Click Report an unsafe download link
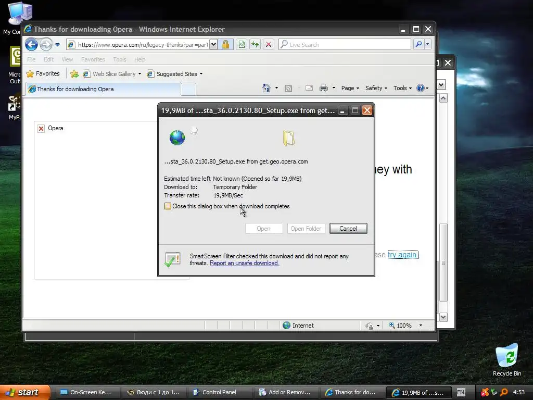 (x=245, y=263)
